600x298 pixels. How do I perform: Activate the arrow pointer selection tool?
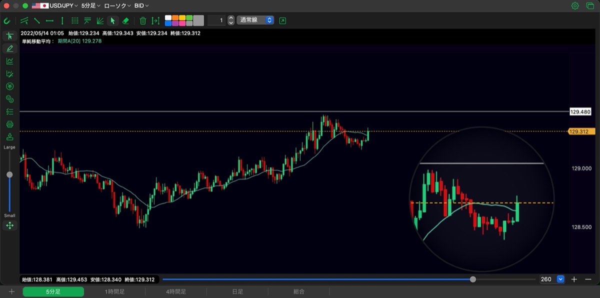click(x=112, y=20)
